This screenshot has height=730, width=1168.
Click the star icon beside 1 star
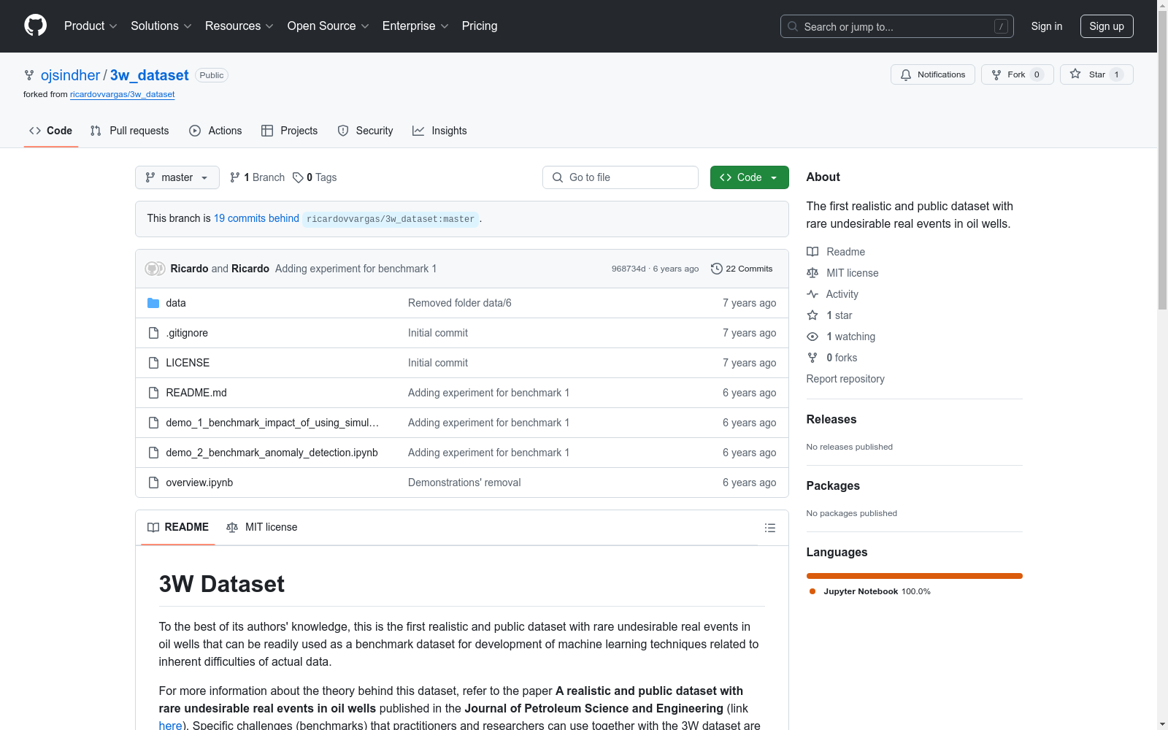click(812, 315)
